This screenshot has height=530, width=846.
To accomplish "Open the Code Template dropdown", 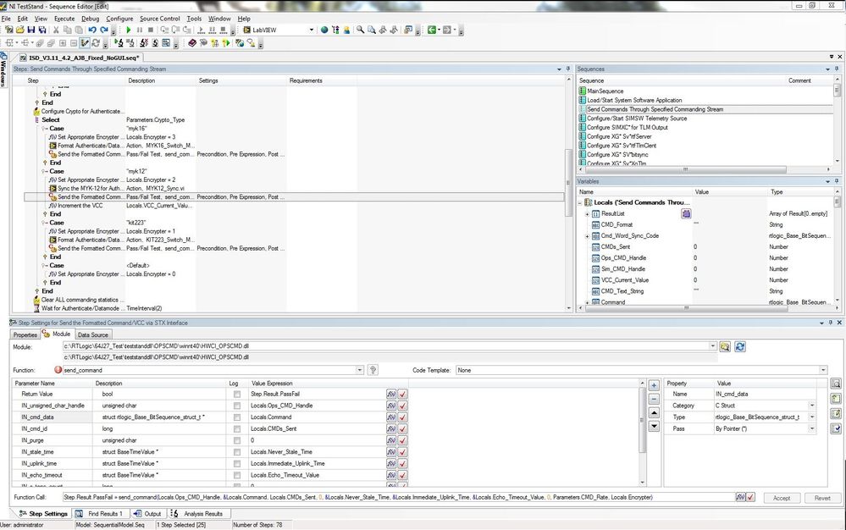I will coord(823,370).
